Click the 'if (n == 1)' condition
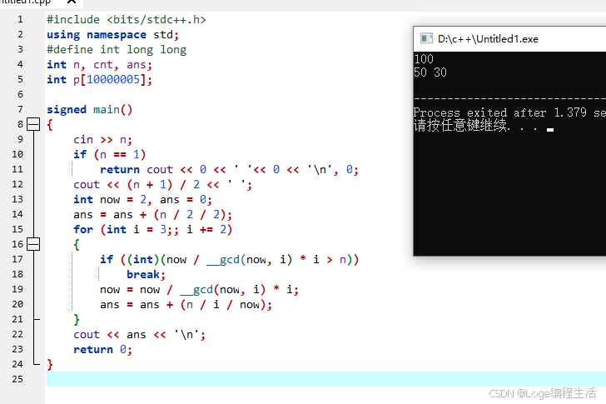Viewport: 606px width, 404px height. click(109, 154)
